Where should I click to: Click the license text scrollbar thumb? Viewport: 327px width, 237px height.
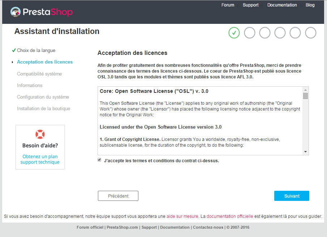pos(306,96)
